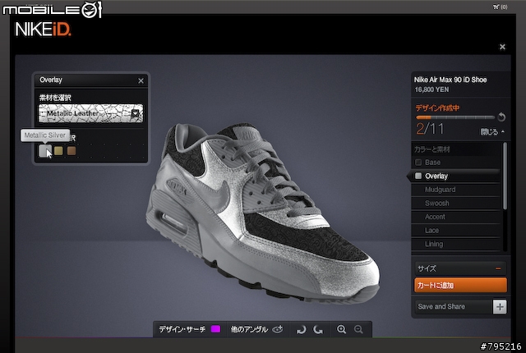Select the Lace part option
526x353 pixels.
point(456,231)
